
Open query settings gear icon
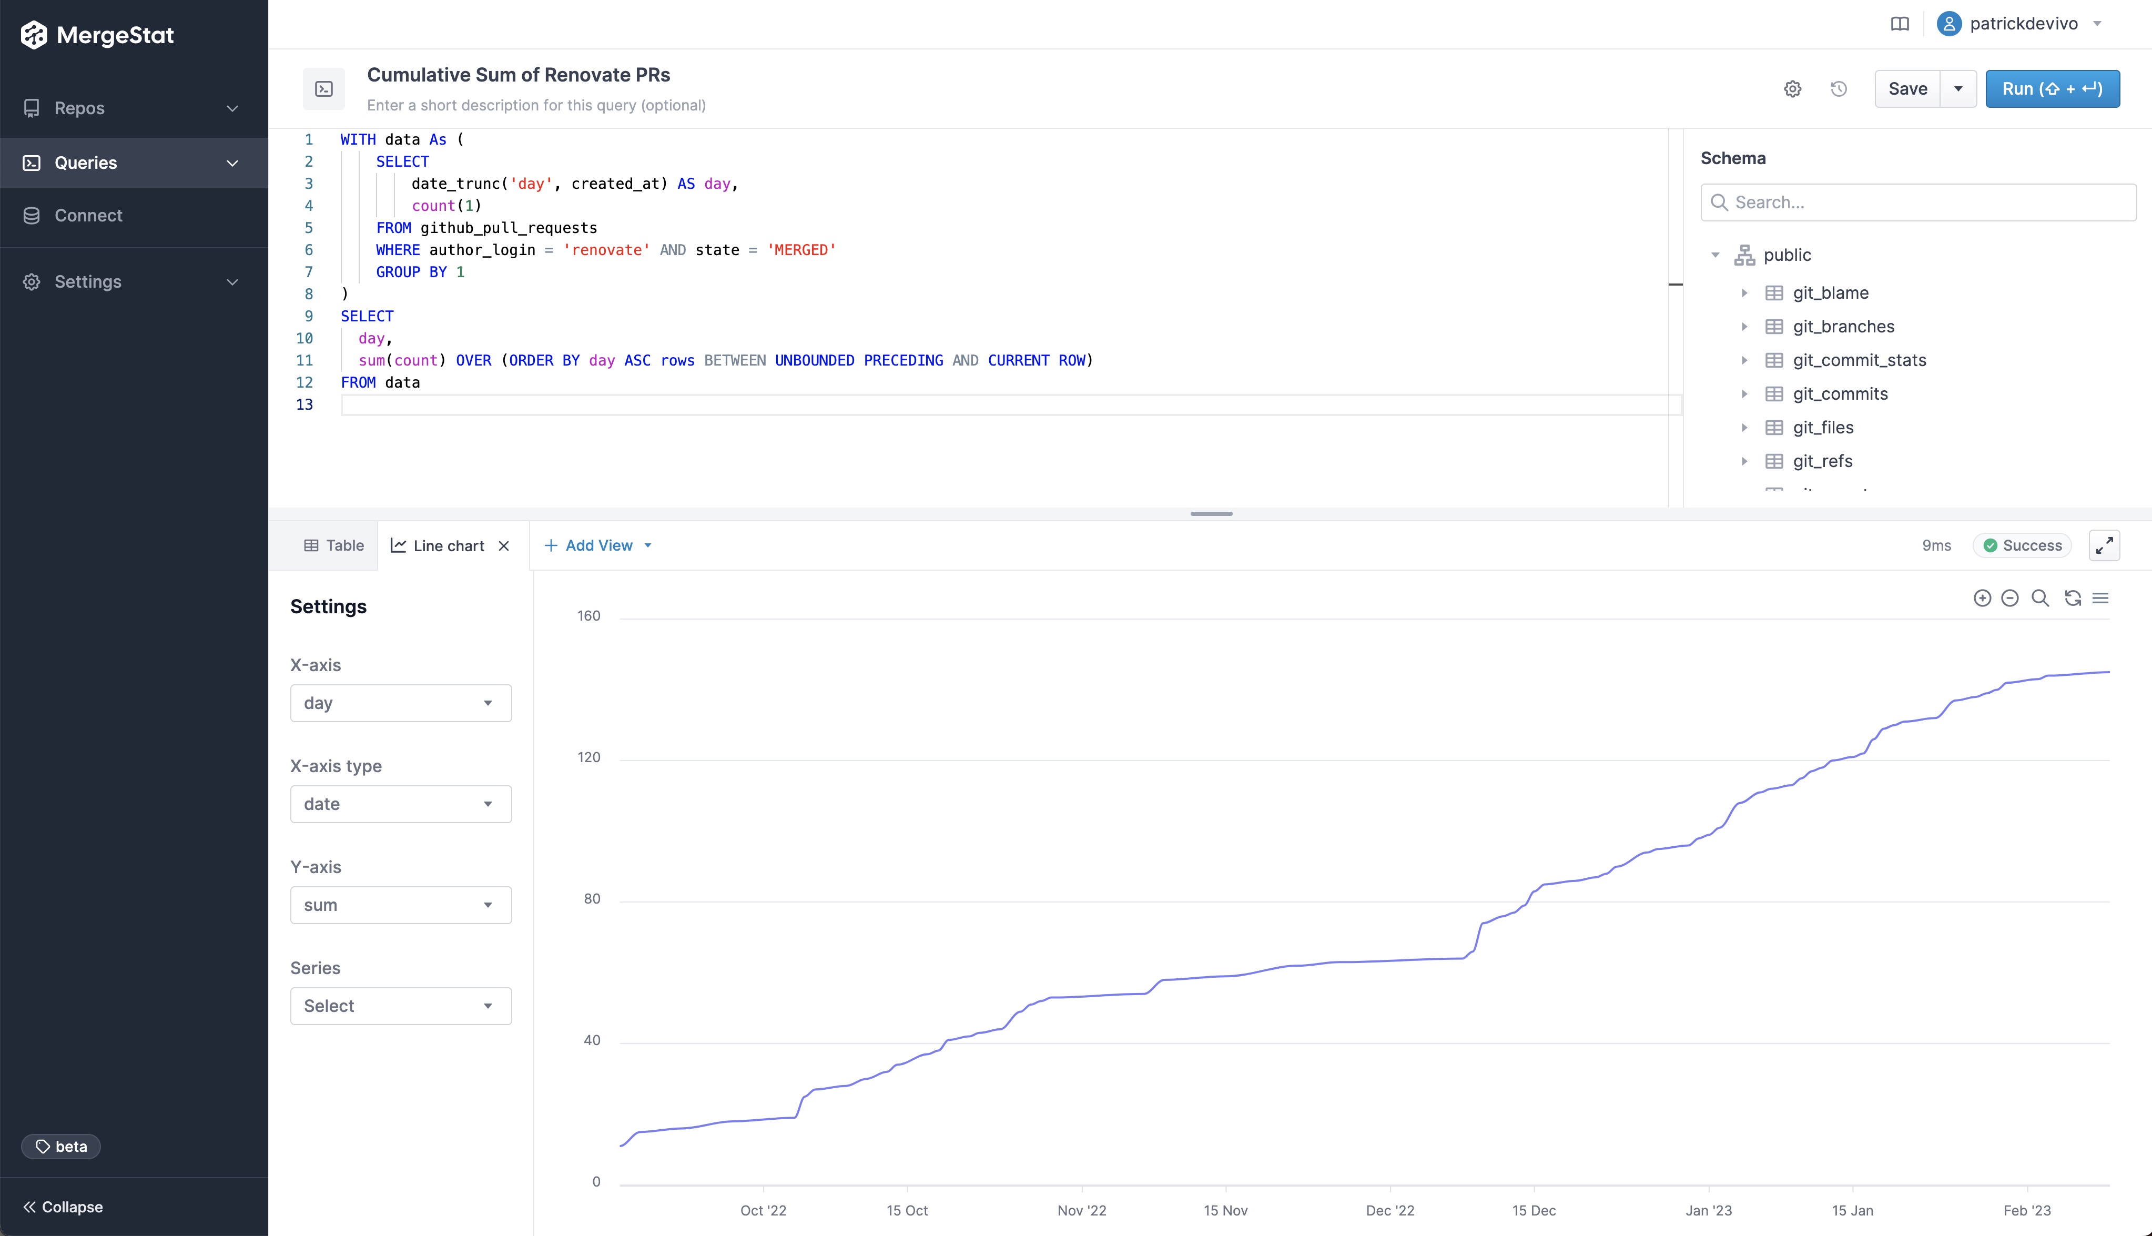pos(1792,89)
